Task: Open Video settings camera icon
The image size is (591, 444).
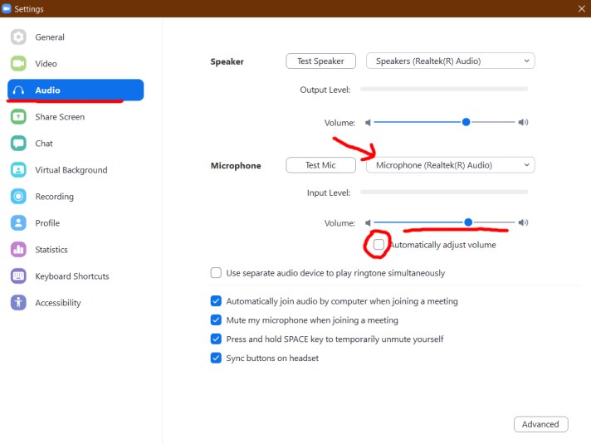Action: (18, 64)
